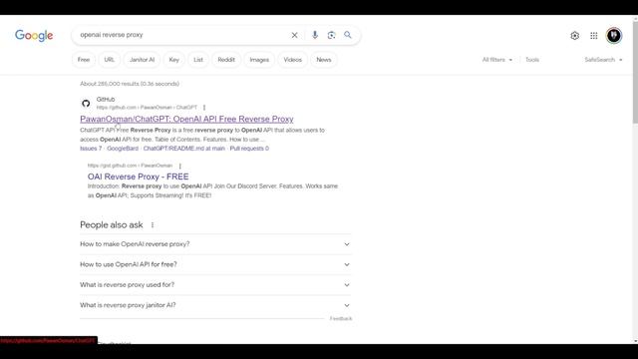Image resolution: width=638 pixels, height=359 pixels.
Task: Select the URL filter chip
Action: point(109,60)
